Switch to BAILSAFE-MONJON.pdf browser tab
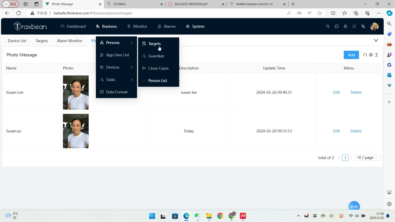The image size is (395, 222). 196,4
